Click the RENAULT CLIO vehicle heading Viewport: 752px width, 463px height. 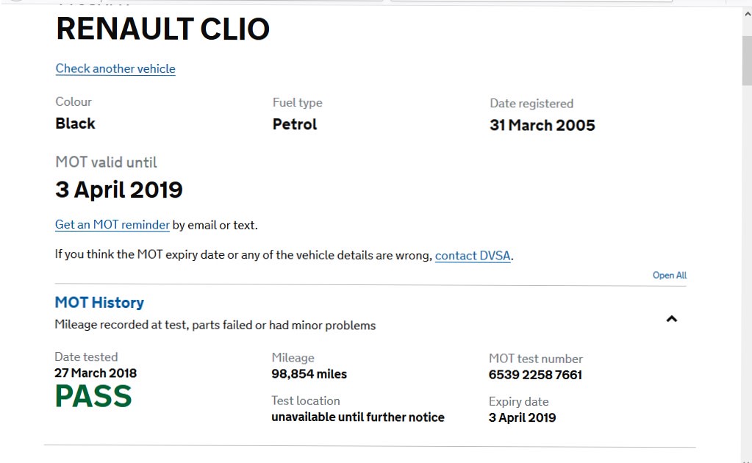[x=162, y=29]
